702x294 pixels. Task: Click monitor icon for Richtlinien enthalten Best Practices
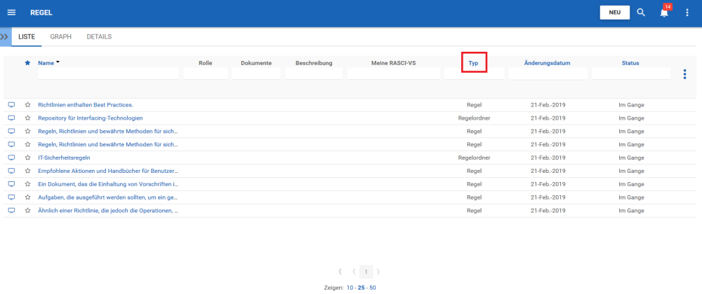coord(12,105)
